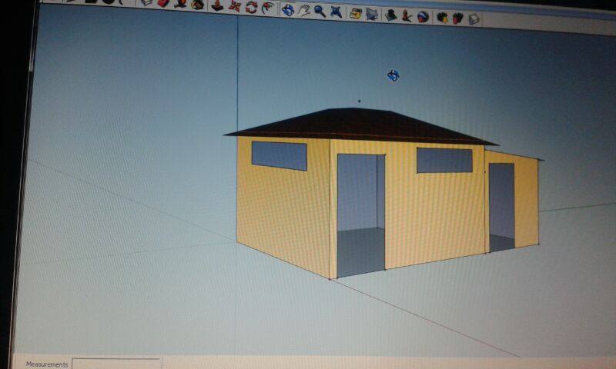Screen dimensions: 616x369
Task: Click the Preview in Google Earth globe icon
Action: [423, 17]
